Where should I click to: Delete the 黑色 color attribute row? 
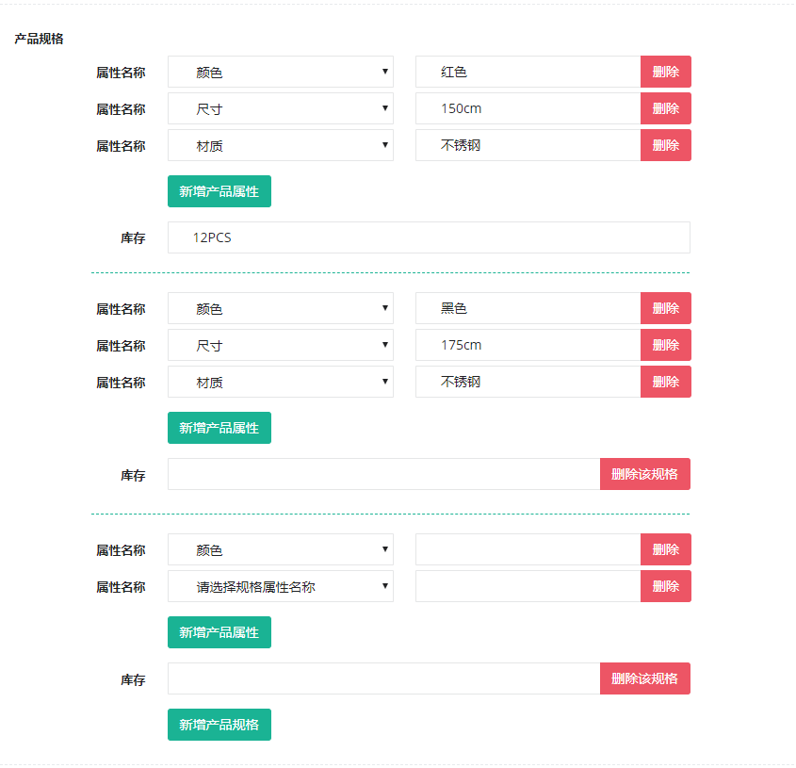pos(666,308)
